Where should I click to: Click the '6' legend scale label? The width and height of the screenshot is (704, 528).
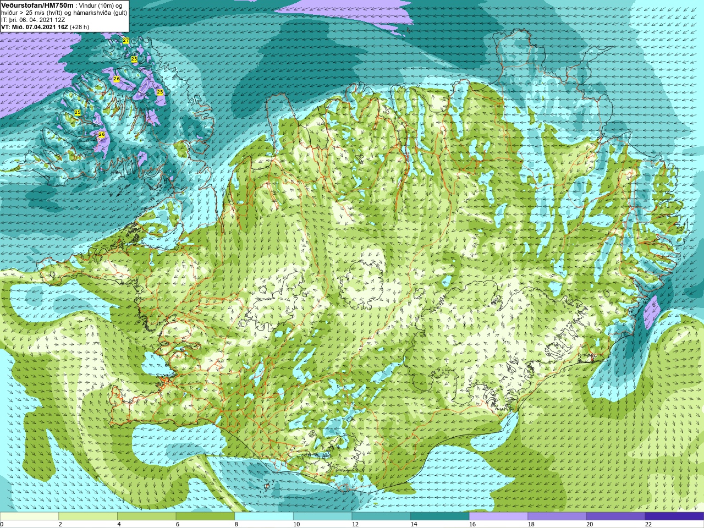(178, 524)
